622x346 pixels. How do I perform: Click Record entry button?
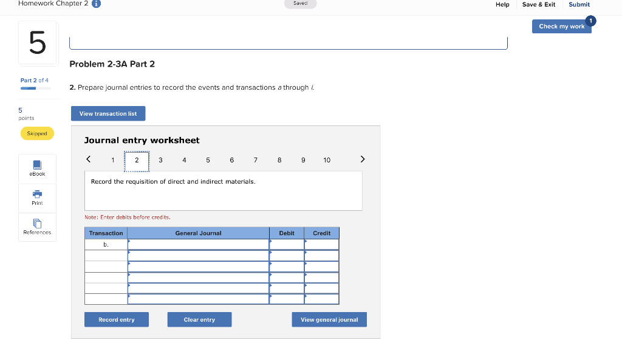(x=117, y=319)
